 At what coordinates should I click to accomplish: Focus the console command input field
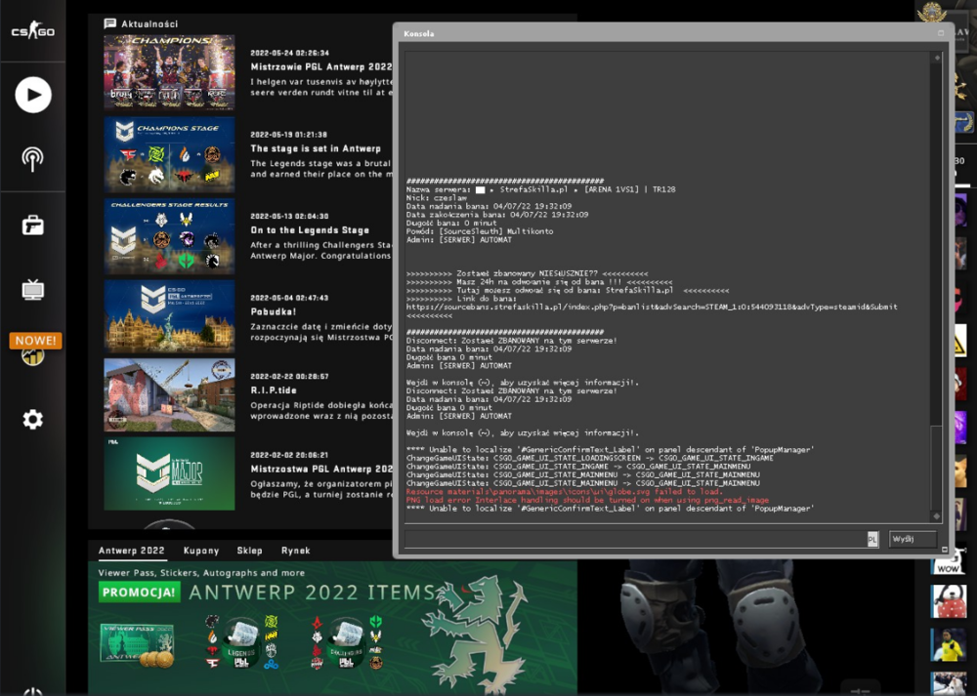636,539
